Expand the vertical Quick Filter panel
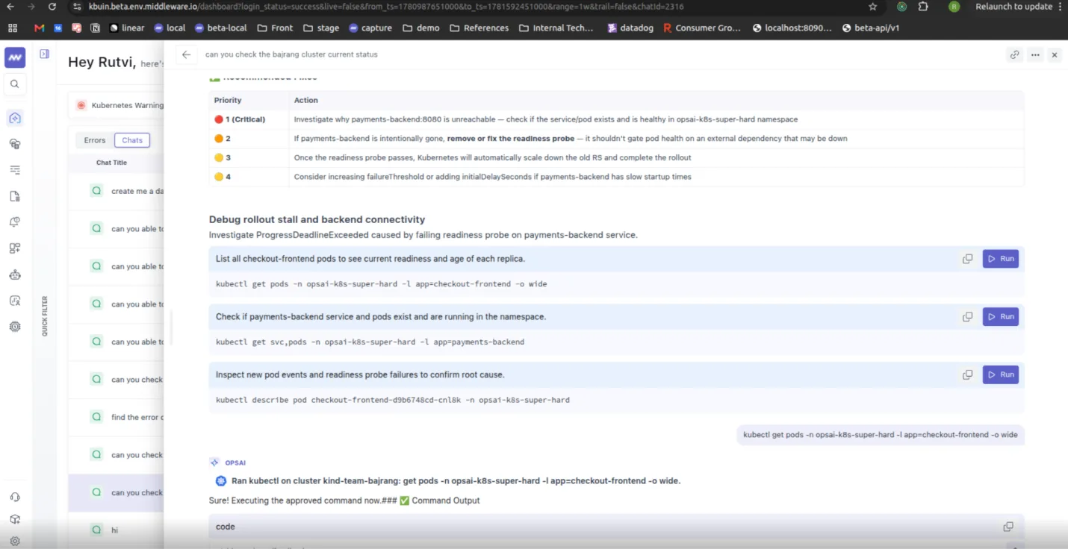 [x=45, y=316]
